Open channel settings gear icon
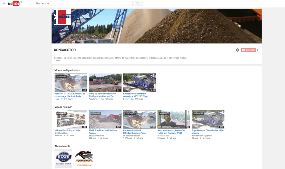285x169 pixels. (237, 50)
